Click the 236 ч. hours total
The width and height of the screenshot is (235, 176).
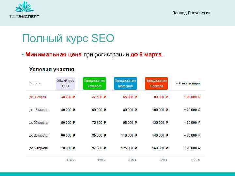[133, 160]
